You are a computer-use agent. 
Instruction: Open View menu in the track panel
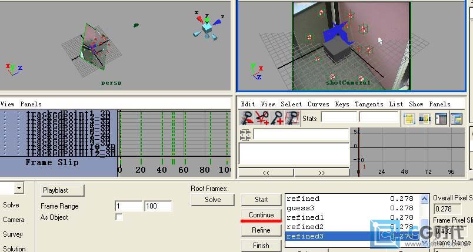coord(7,104)
